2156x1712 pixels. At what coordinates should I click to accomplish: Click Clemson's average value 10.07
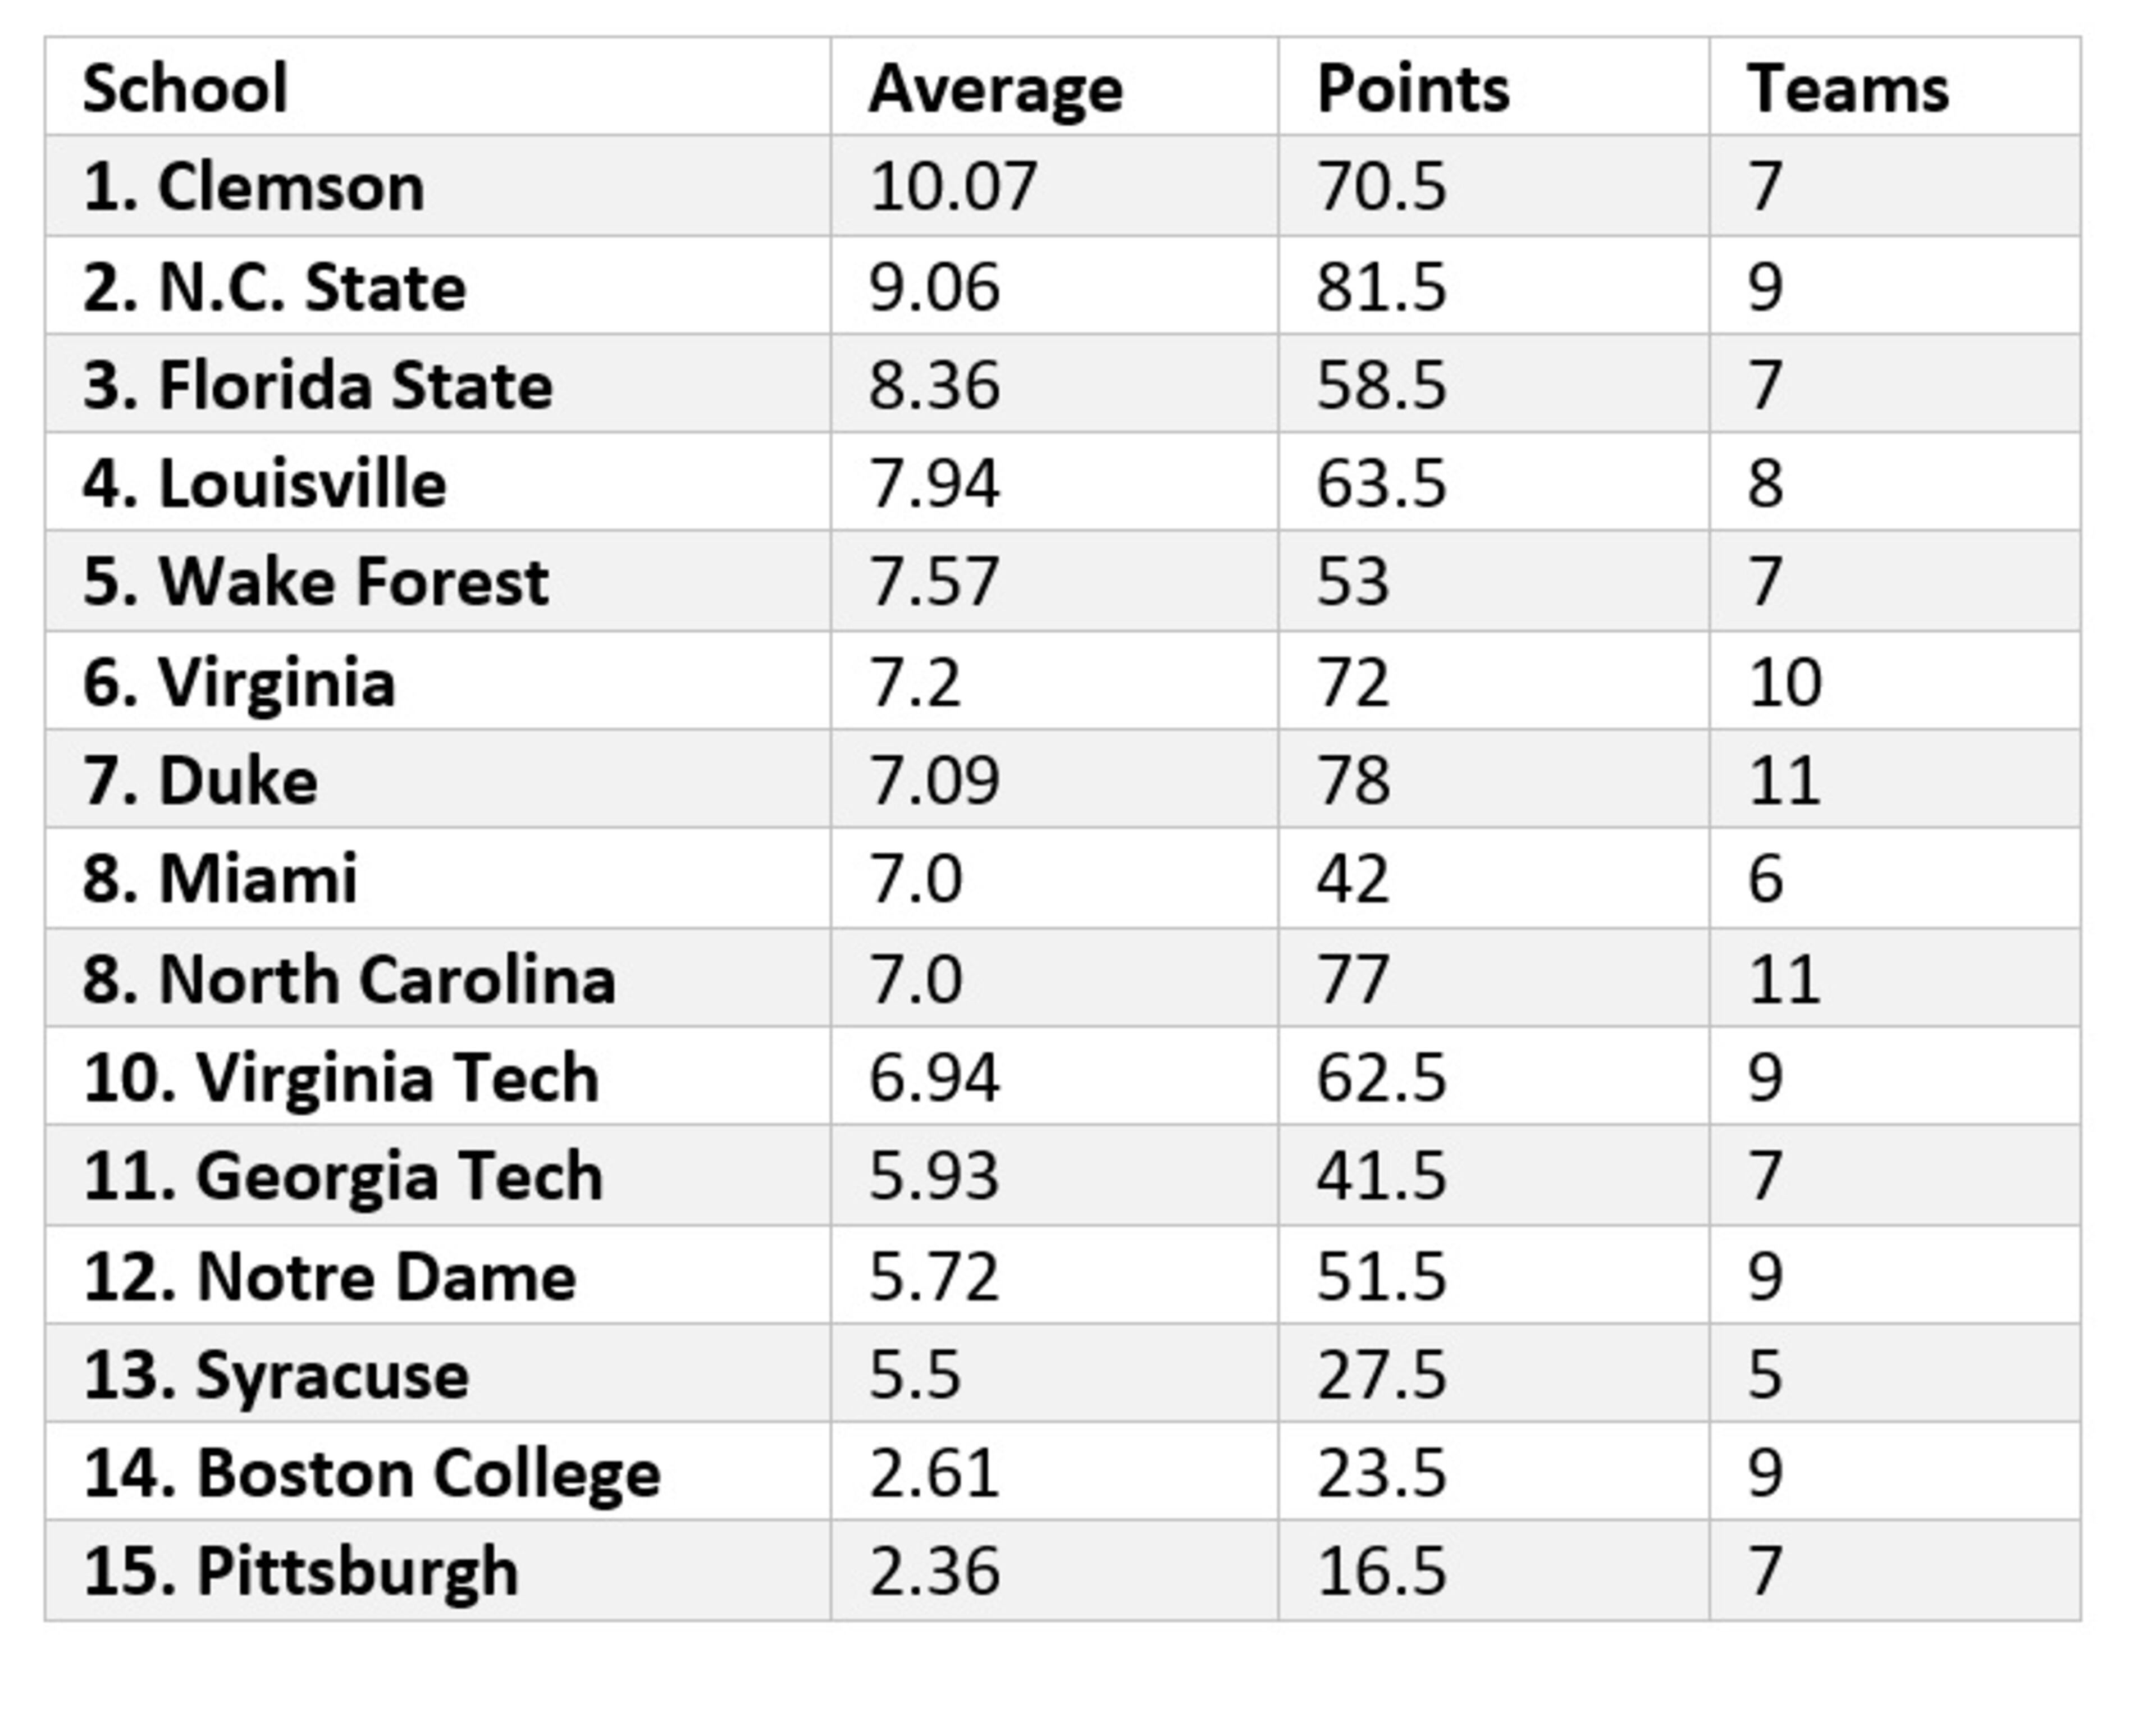pos(953,186)
